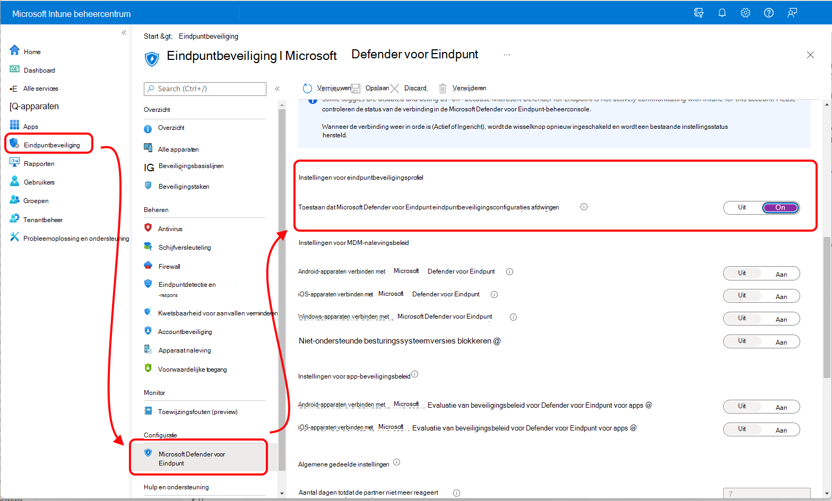Click the Discard button
This screenshot has width=832, height=501.
pyautogui.click(x=409, y=88)
